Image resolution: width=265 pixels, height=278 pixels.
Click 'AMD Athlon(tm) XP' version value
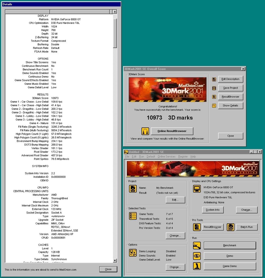click(x=62, y=234)
